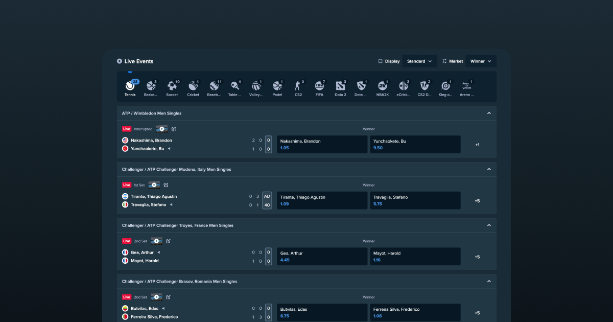Switch to the Dota 2 tab
The image size is (613, 322).
340,87
